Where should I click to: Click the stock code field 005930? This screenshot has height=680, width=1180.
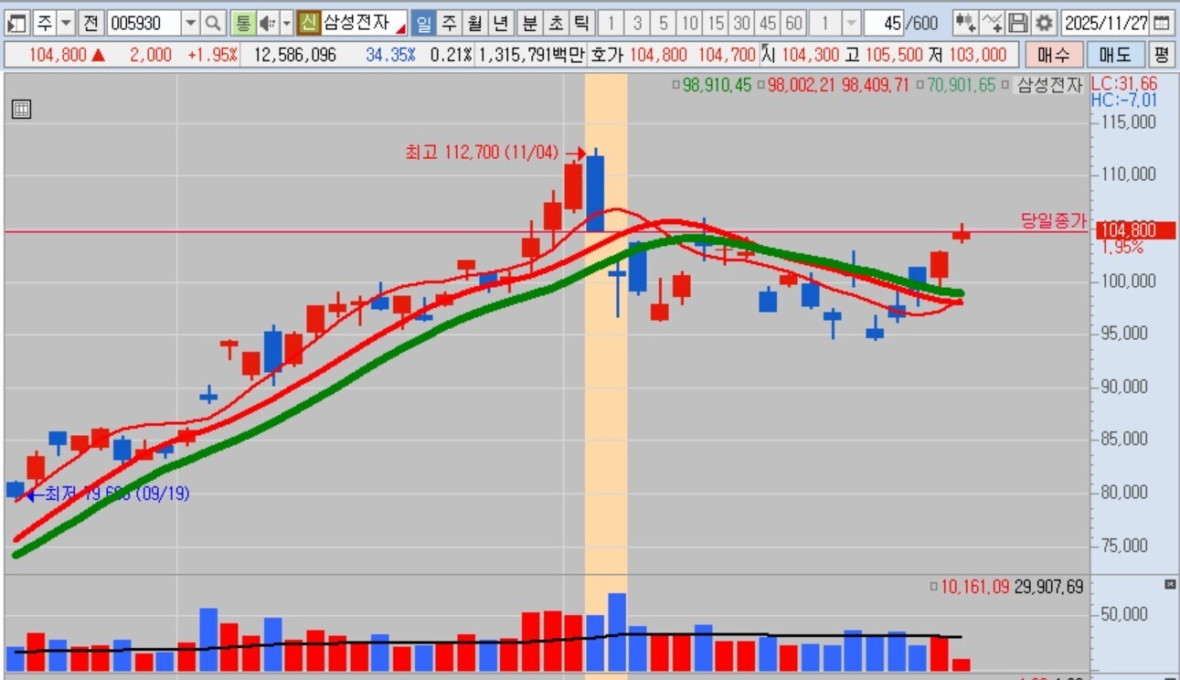click(x=144, y=23)
